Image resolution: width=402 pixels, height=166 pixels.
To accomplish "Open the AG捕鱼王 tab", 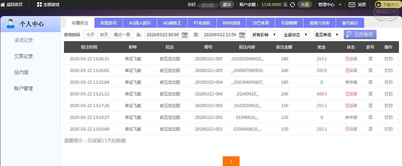I will tap(172, 23).
